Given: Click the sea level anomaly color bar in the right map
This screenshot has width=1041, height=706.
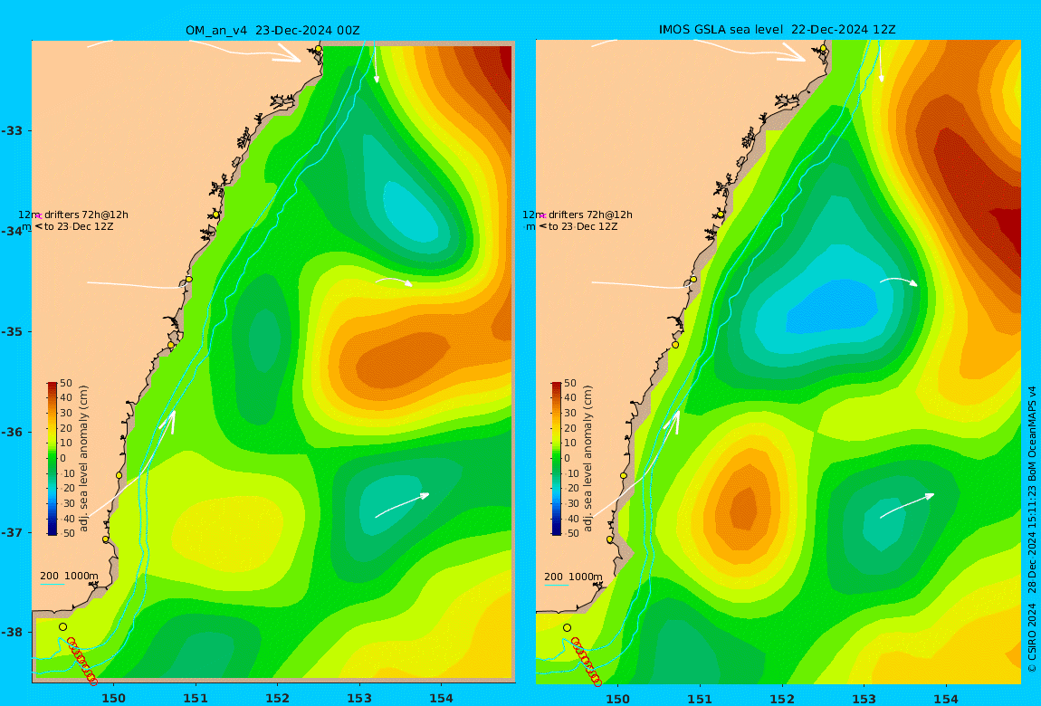Looking at the screenshot, I should [557, 459].
